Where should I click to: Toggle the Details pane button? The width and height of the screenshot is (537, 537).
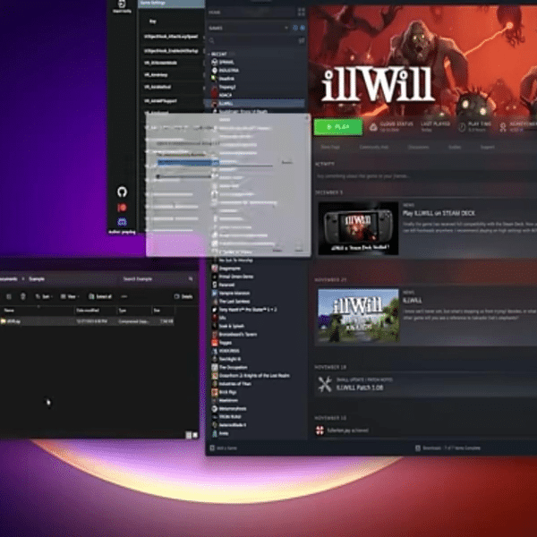pos(183,296)
